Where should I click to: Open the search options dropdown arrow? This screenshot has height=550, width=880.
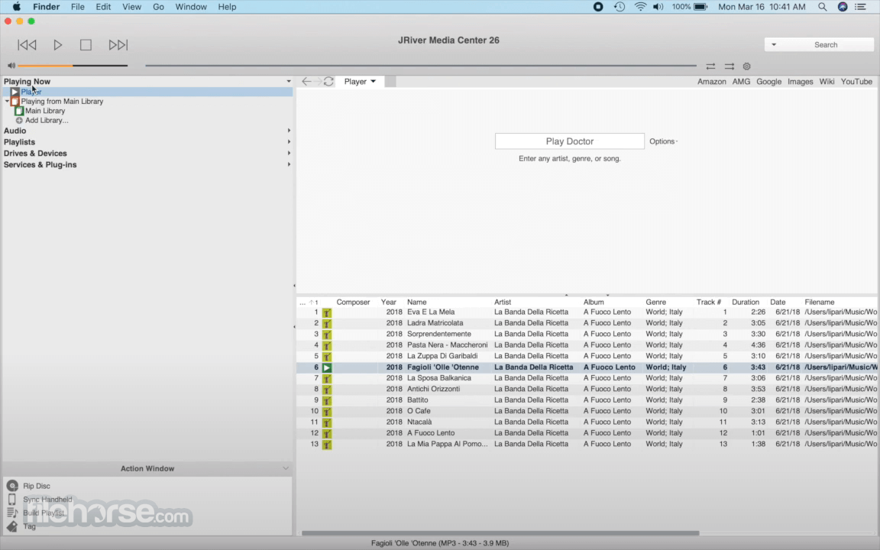(x=773, y=45)
